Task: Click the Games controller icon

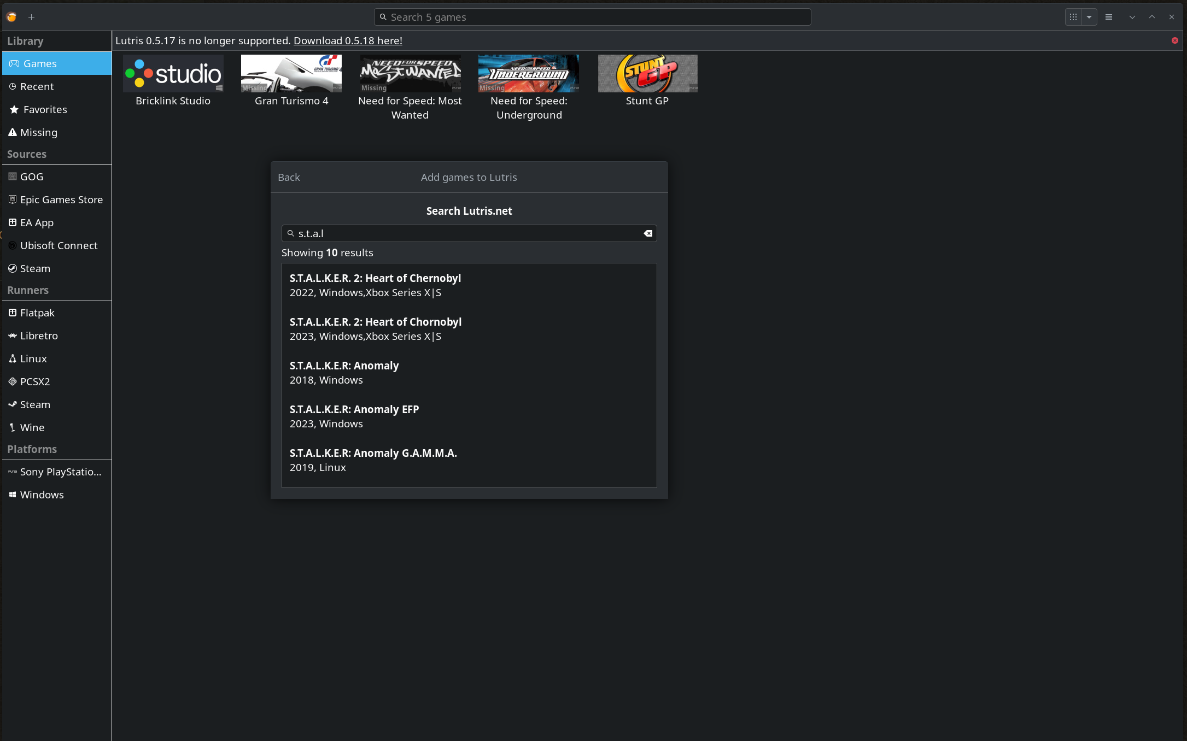Action: [14, 63]
